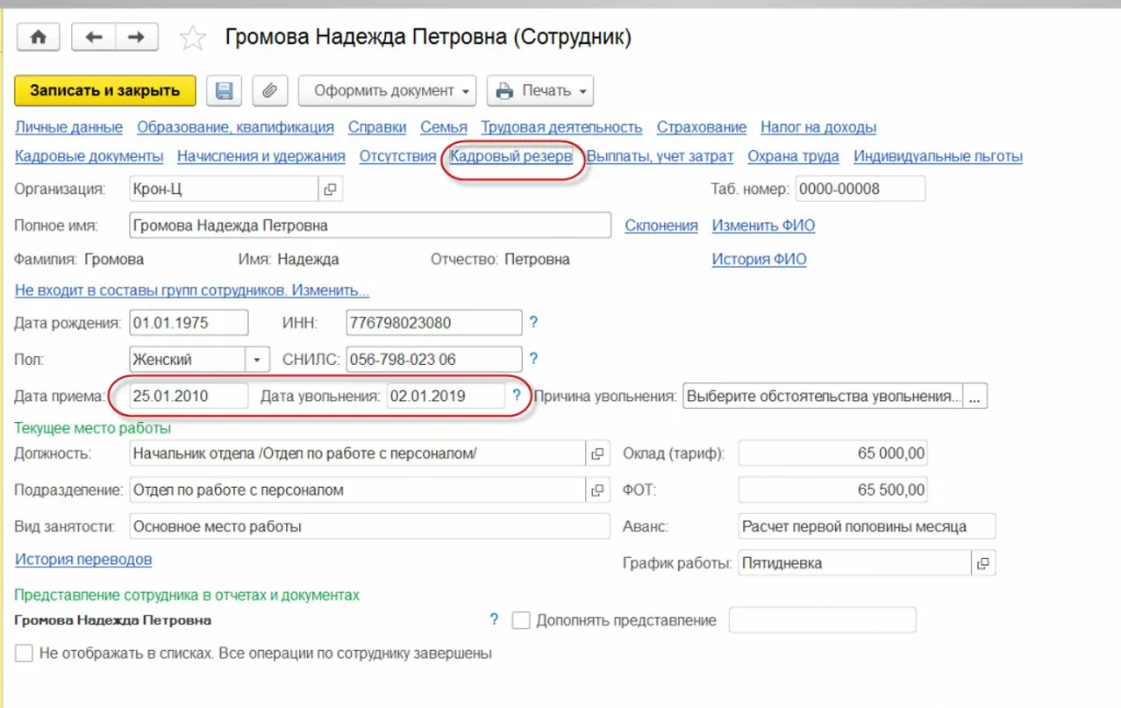Open the Должность field's record icon
This screenshot has height=708, width=1121.
click(x=597, y=454)
